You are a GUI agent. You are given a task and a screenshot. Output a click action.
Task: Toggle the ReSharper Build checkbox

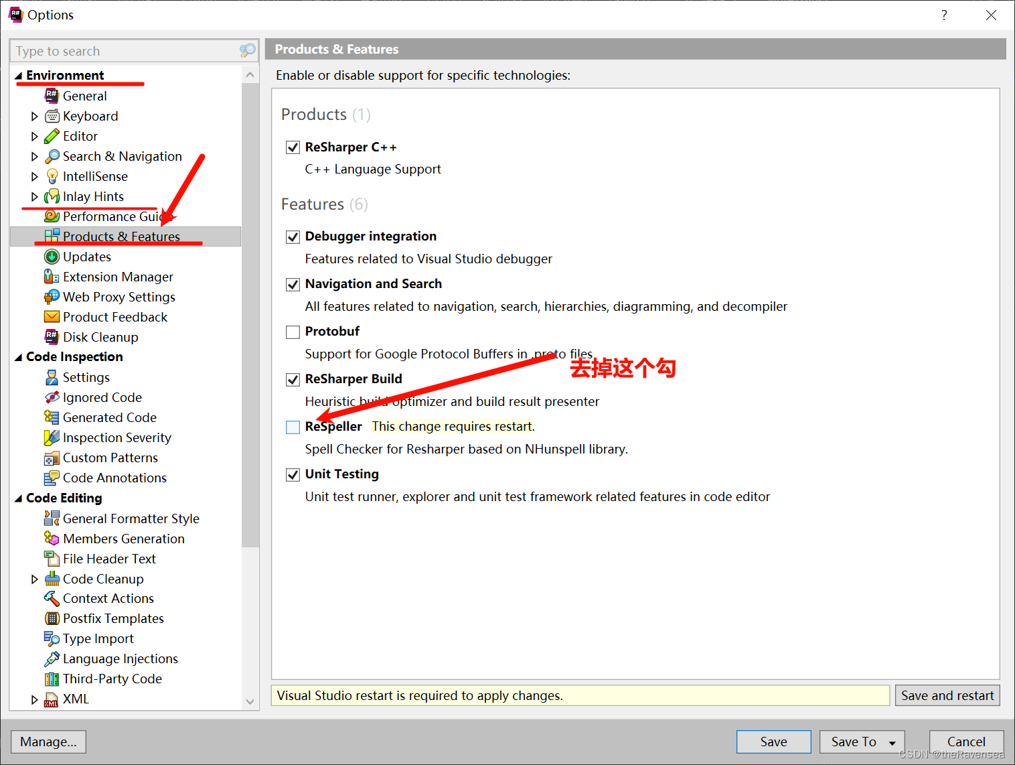click(293, 379)
